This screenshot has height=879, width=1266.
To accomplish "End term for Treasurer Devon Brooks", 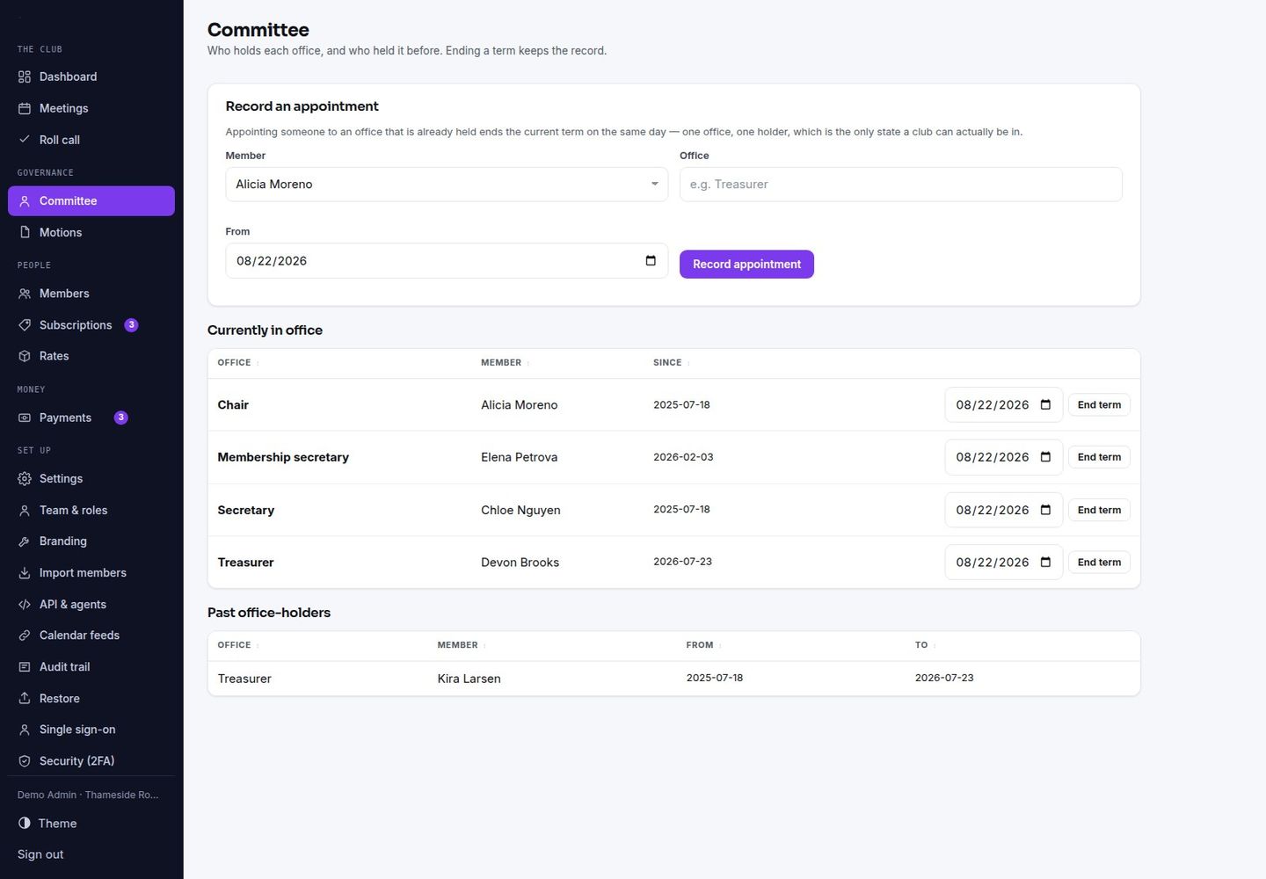I will click(1099, 563).
